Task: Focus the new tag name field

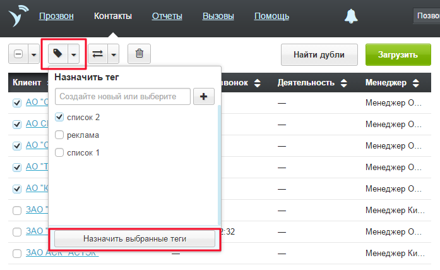Action: coord(123,96)
